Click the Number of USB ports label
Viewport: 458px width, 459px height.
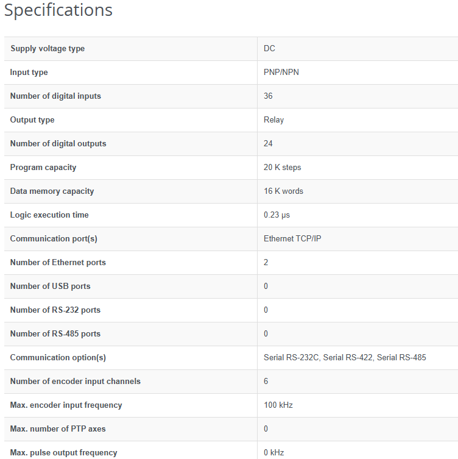[x=50, y=286]
